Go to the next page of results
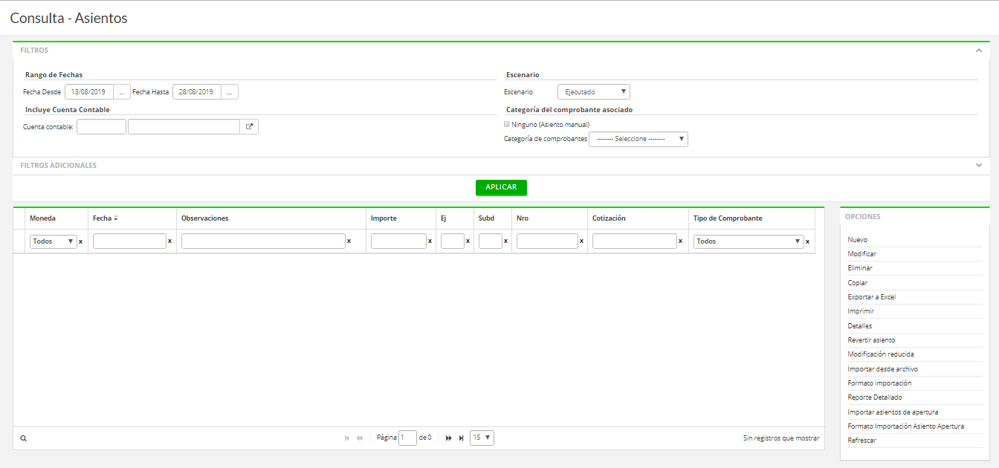 click(x=449, y=438)
